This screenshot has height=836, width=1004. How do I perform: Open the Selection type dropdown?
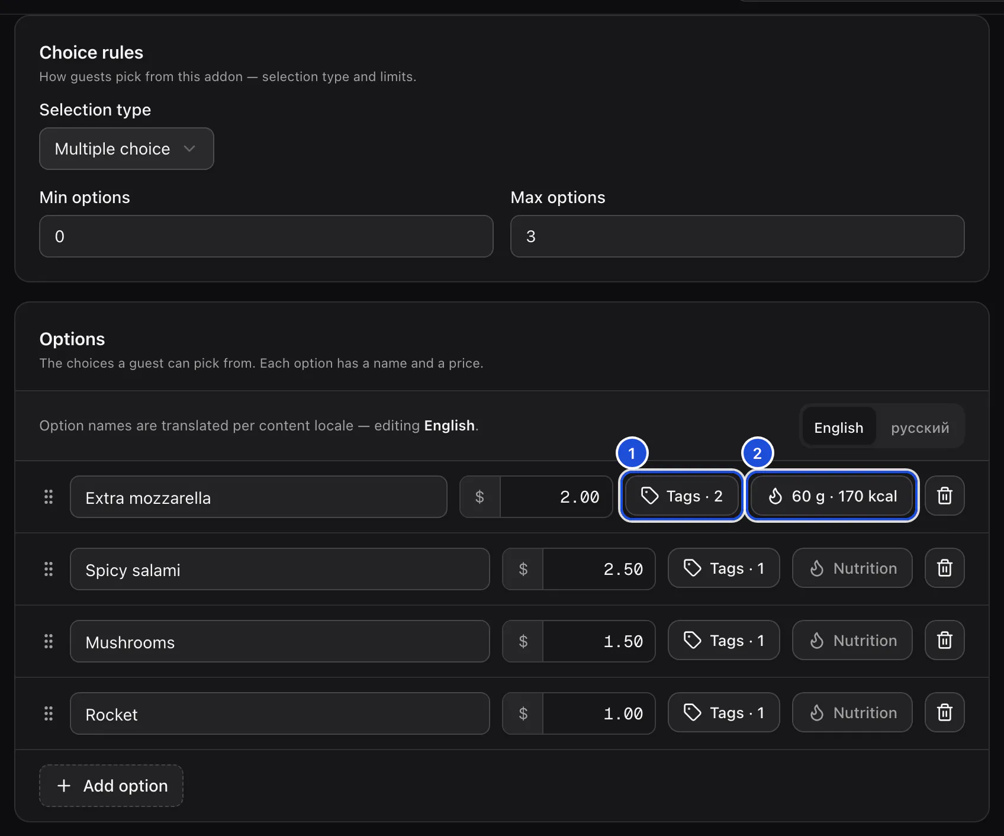(127, 149)
